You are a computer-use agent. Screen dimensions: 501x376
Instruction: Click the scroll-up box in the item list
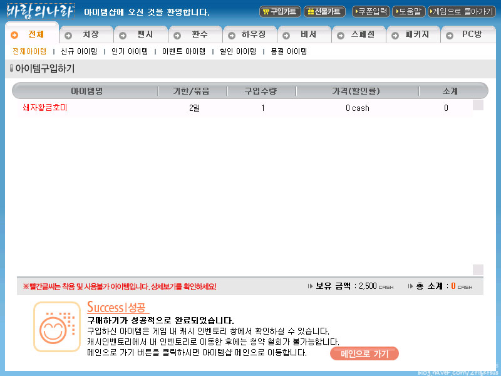coord(478,105)
